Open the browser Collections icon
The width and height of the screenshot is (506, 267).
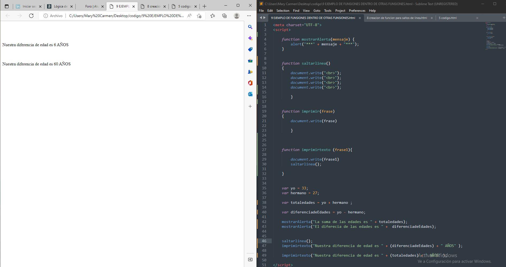pos(224,16)
